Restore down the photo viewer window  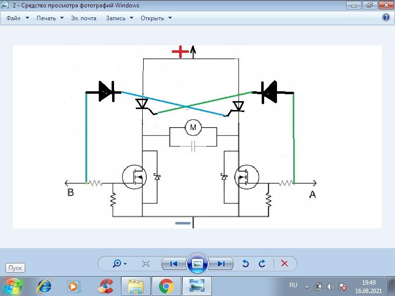click(x=369, y=5)
